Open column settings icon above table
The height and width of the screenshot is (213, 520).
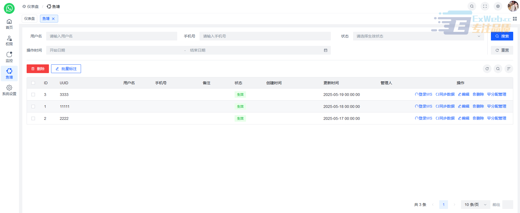click(x=509, y=69)
